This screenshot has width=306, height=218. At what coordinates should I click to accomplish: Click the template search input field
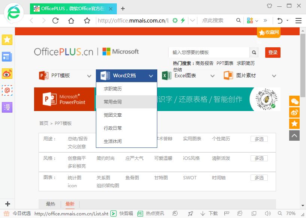[x=209, y=53]
